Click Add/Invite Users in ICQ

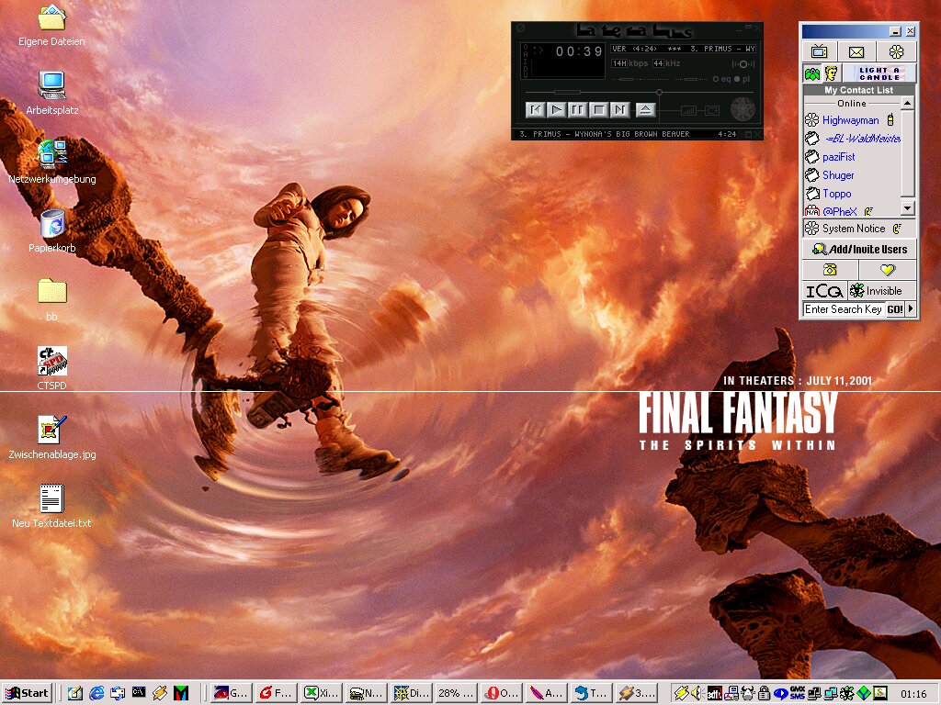(x=859, y=249)
